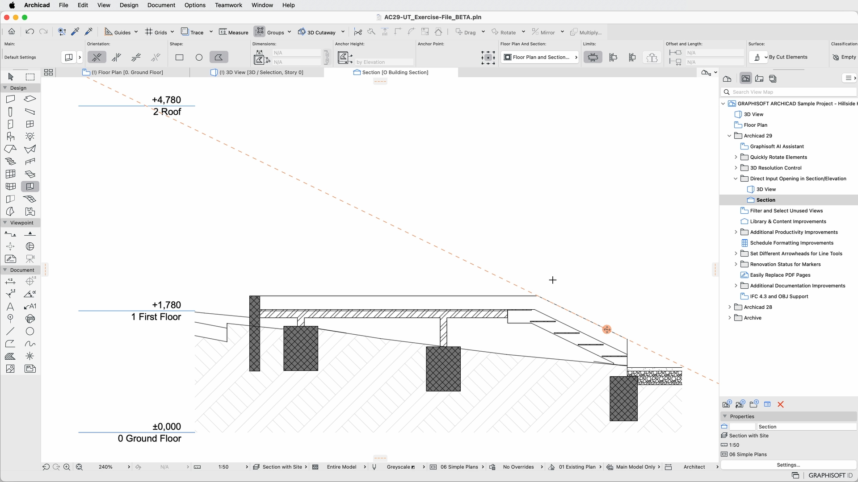Screen dimensions: 858x482
Task: Select the Marquee tool
Action: pos(30,77)
